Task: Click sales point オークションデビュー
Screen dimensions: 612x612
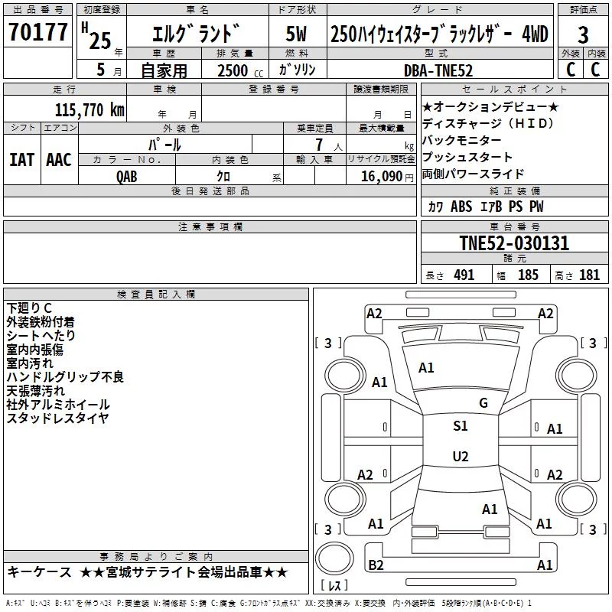Action: pos(490,106)
